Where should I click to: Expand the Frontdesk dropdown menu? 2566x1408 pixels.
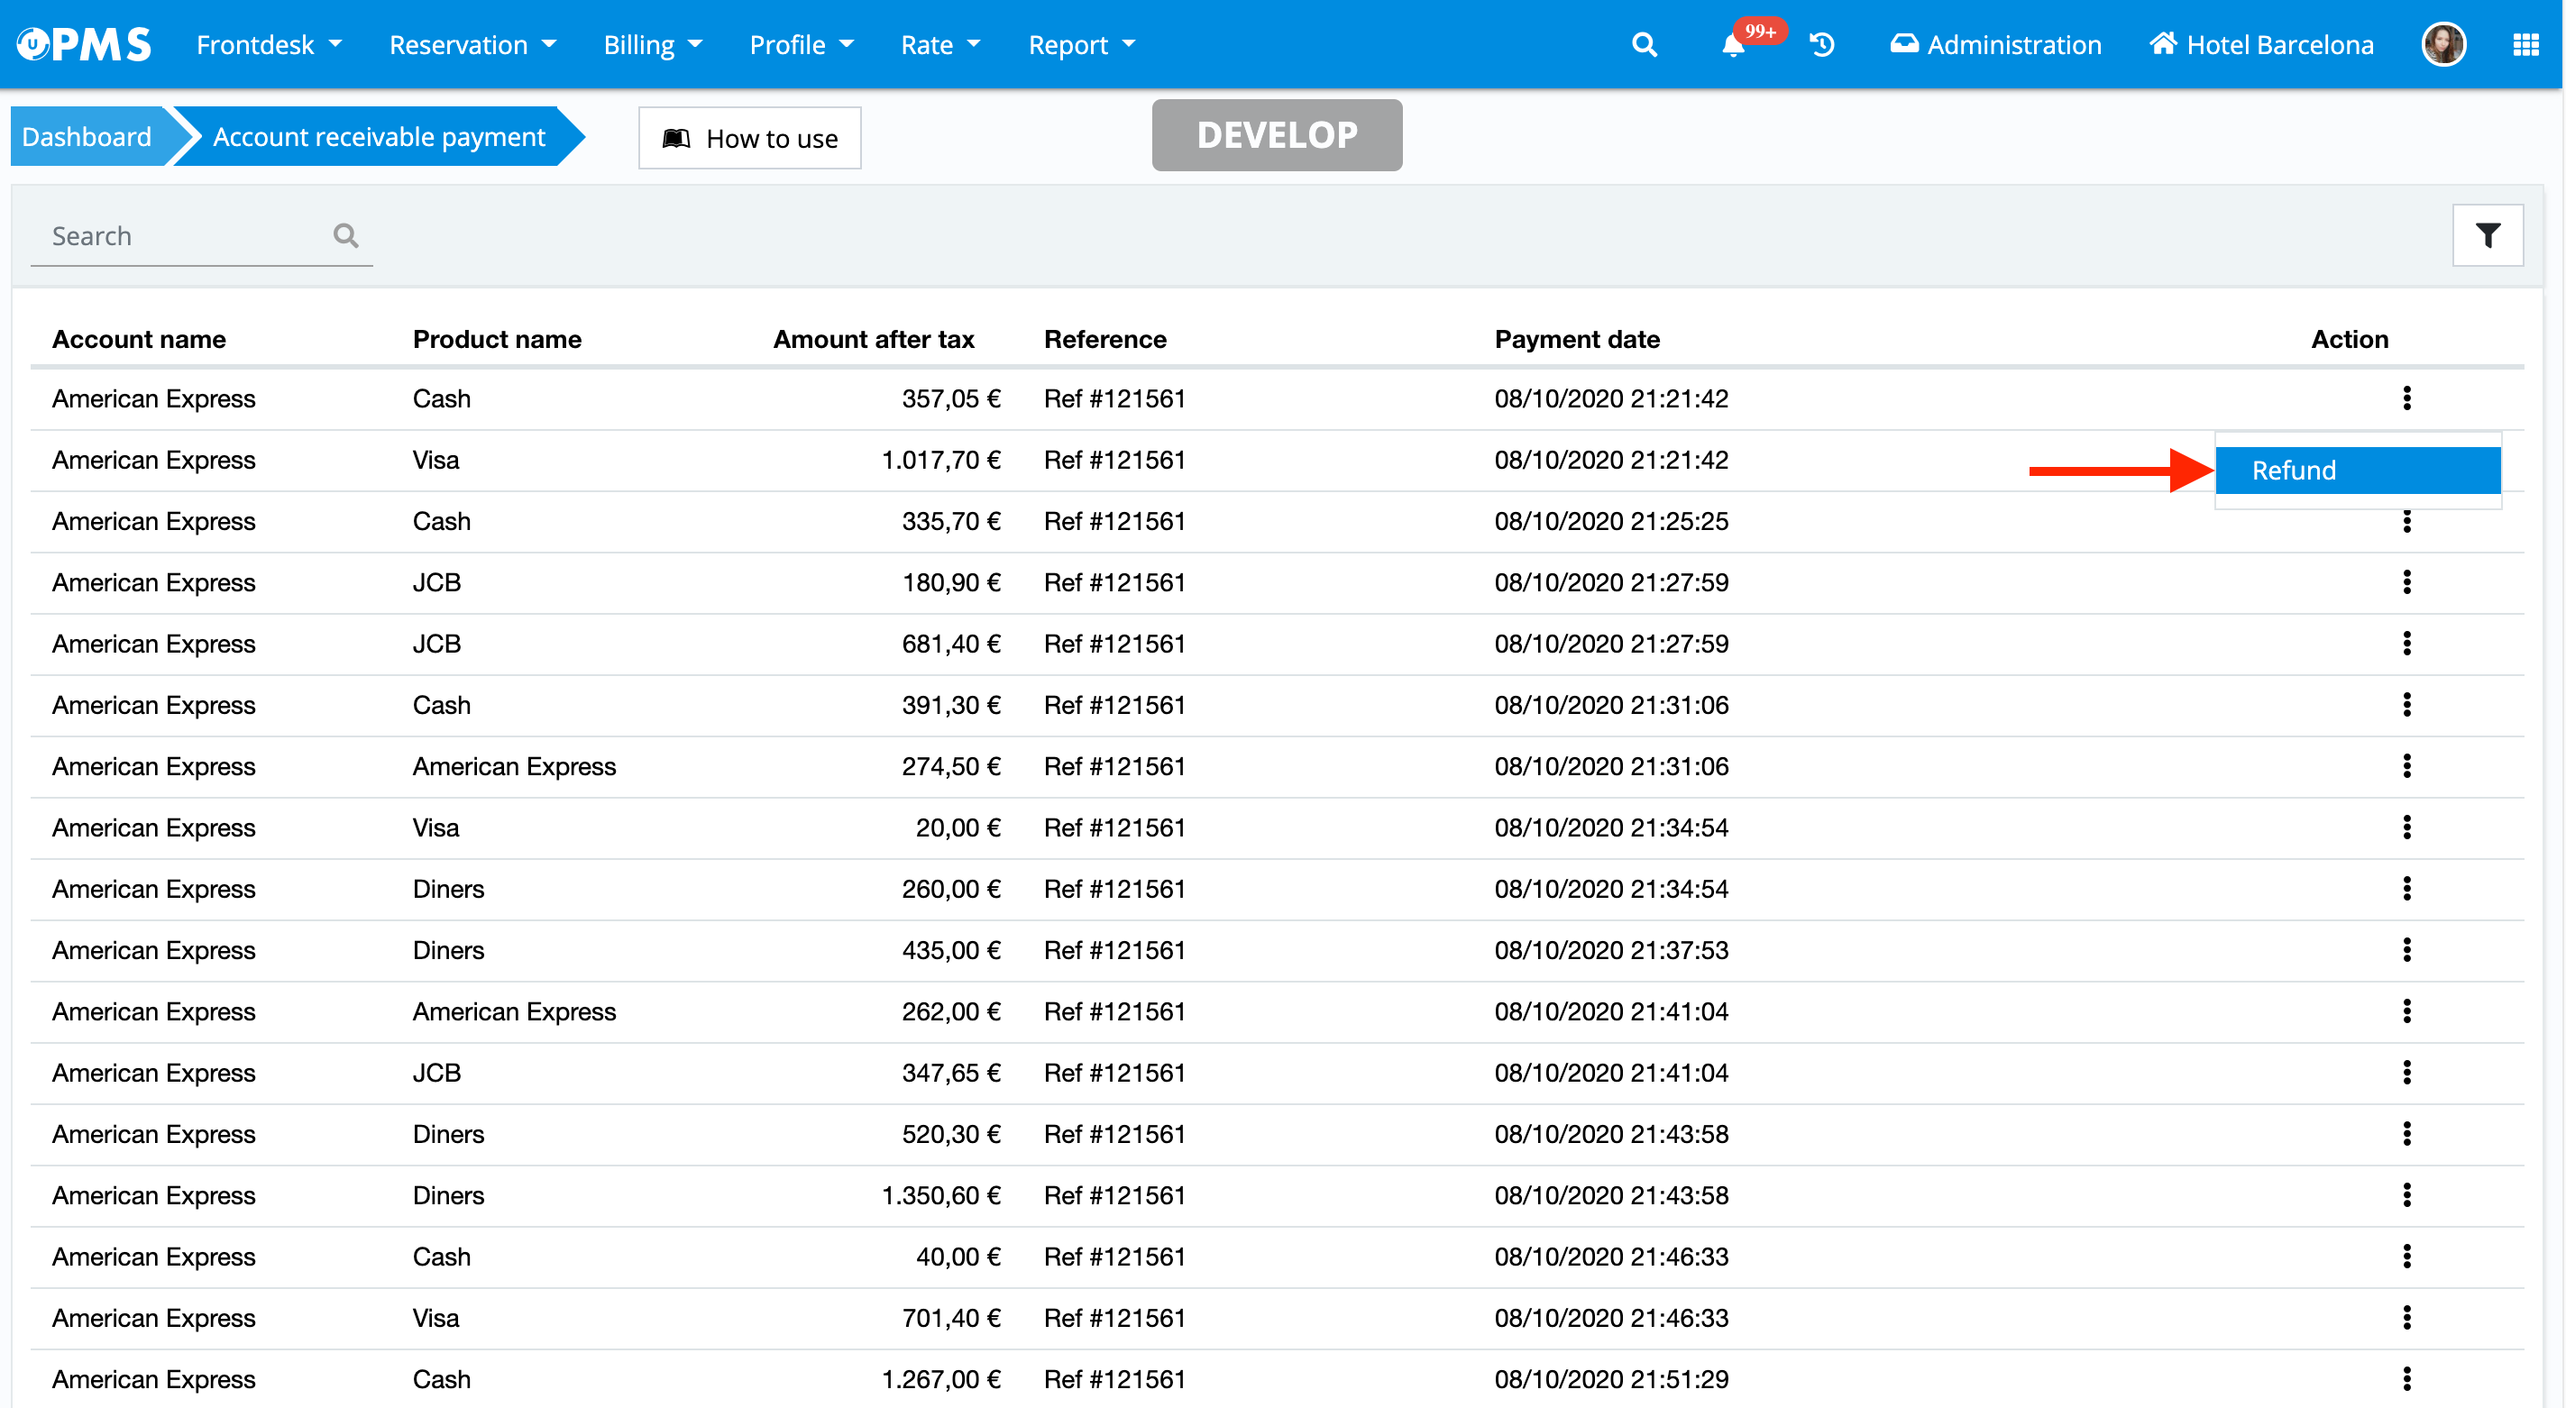269,45
